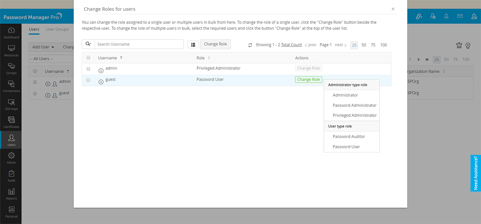Tick the select-all checkbox in dialog header
Screen dimensions: 481x224
click(88, 58)
